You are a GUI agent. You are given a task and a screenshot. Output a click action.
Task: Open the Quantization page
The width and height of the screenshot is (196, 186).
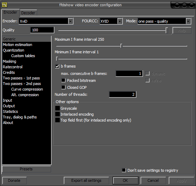(x=27, y=50)
